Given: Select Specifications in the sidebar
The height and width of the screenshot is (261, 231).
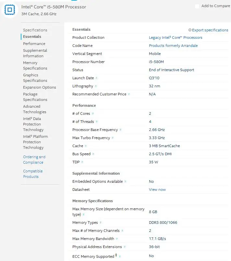Looking at the screenshot, I should 35,30.
